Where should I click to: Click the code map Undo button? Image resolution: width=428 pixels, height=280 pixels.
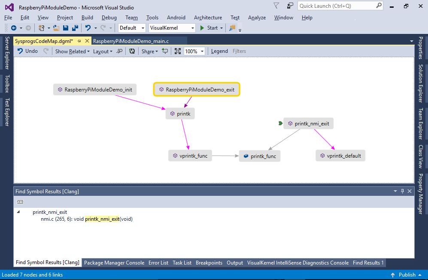point(27,51)
